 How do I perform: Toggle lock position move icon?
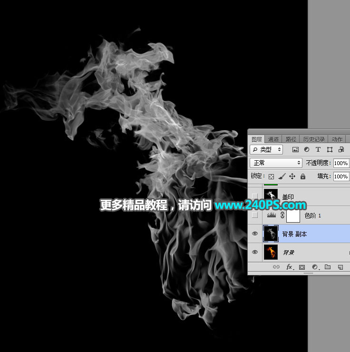point(292,176)
